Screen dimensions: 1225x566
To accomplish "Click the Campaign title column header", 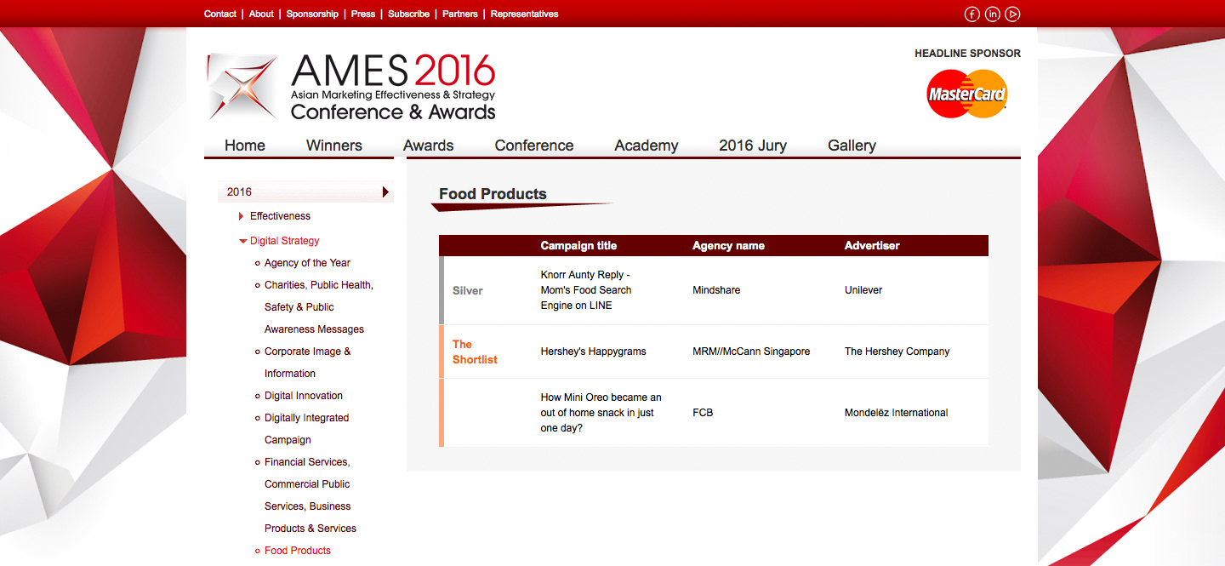I will click(578, 245).
